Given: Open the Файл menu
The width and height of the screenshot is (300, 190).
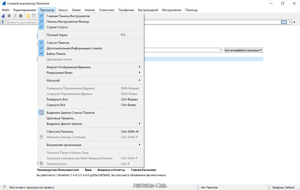Looking at the screenshot, I should (x=6, y=10).
